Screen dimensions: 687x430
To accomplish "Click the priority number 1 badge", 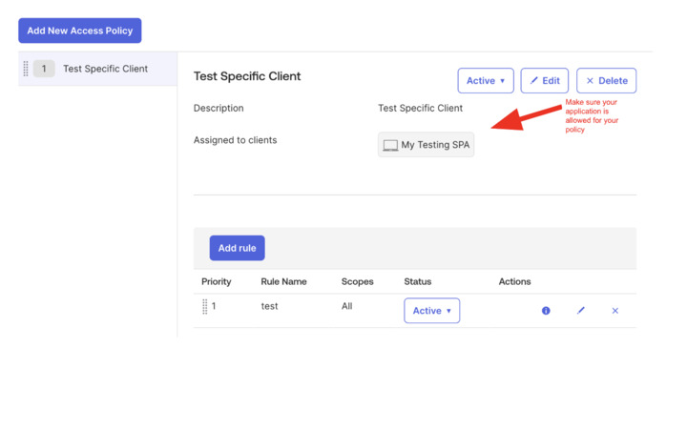I will pyautogui.click(x=44, y=69).
